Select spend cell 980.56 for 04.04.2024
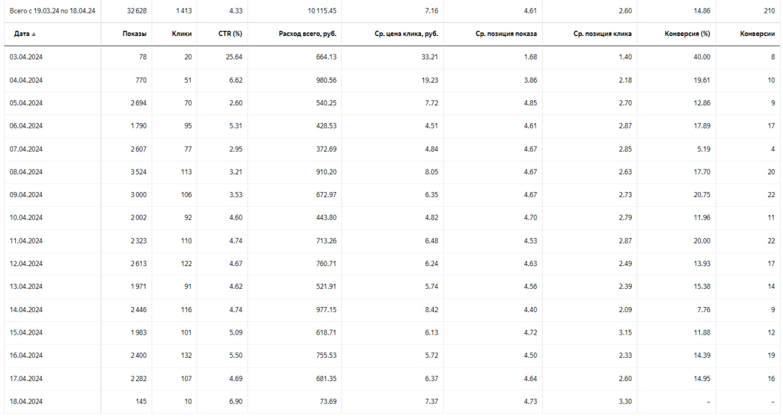Screen dimensions: 783x416 (x=325, y=80)
